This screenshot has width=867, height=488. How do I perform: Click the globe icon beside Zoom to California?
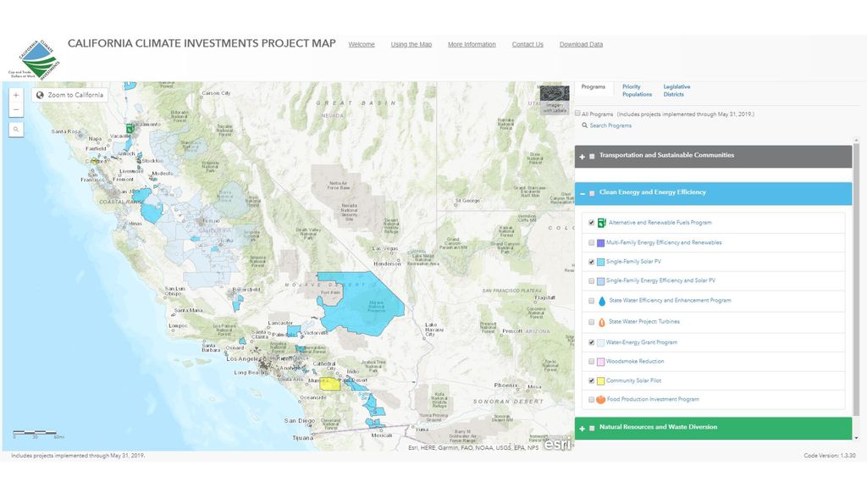tap(40, 95)
